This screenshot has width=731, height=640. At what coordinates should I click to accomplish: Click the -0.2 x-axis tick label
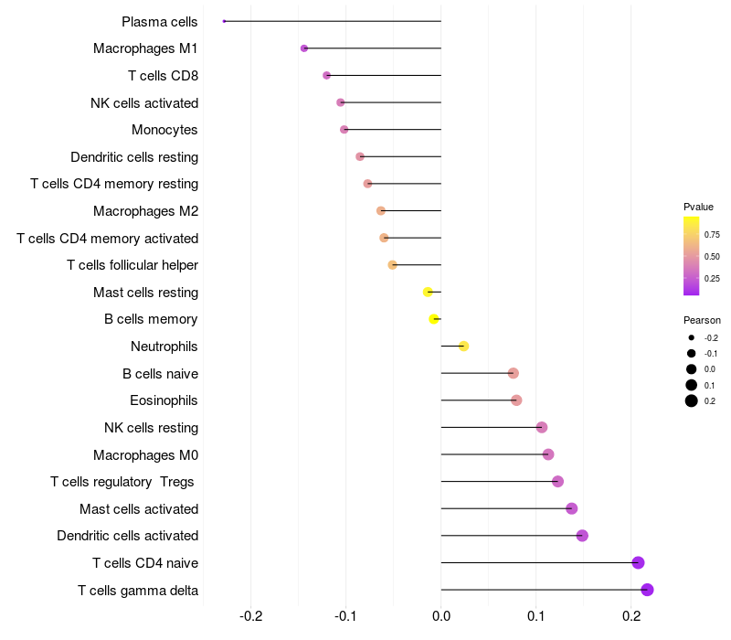(250, 615)
